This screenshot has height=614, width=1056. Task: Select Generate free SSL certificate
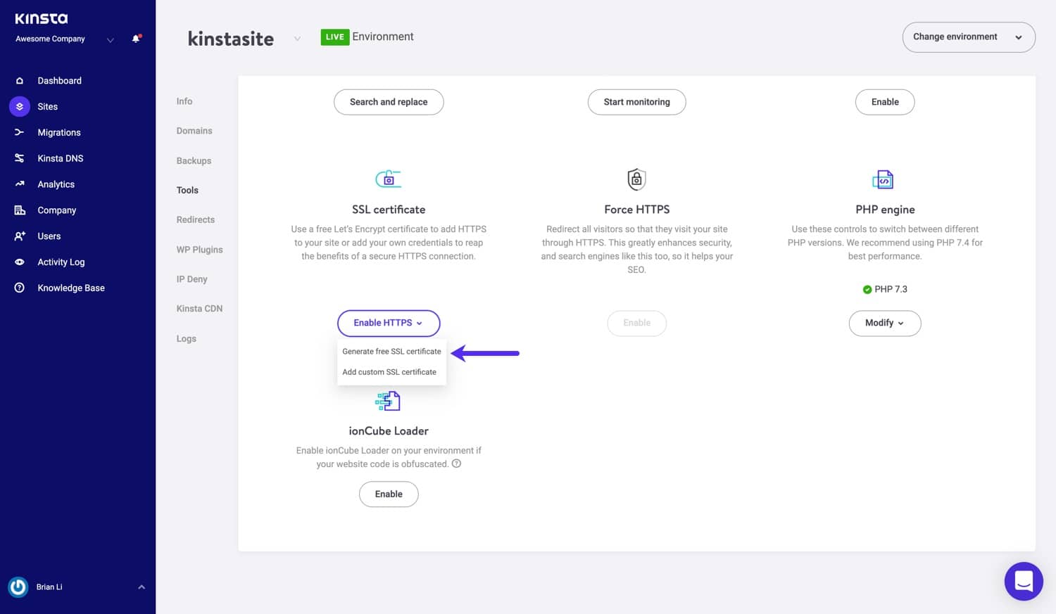tap(391, 351)
